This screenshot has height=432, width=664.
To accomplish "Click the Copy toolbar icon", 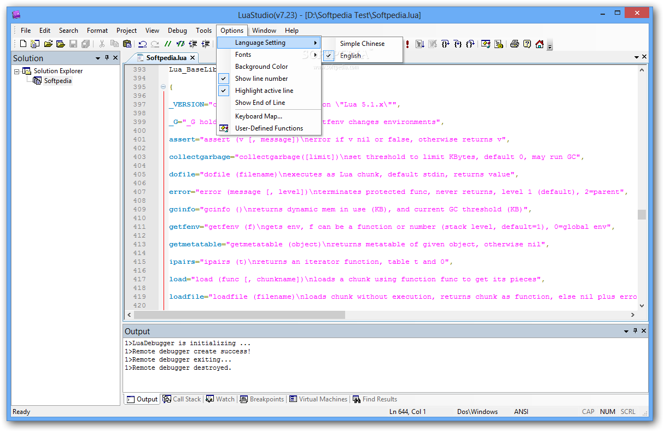I will (114, 44).
